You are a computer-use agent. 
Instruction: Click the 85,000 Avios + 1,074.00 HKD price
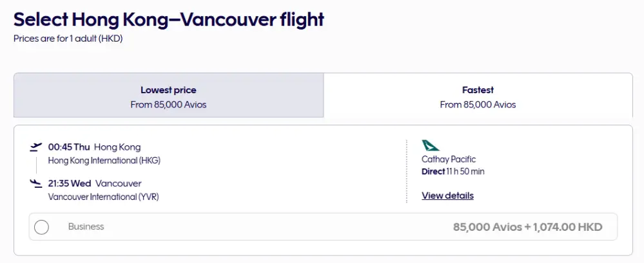[527, 227]
